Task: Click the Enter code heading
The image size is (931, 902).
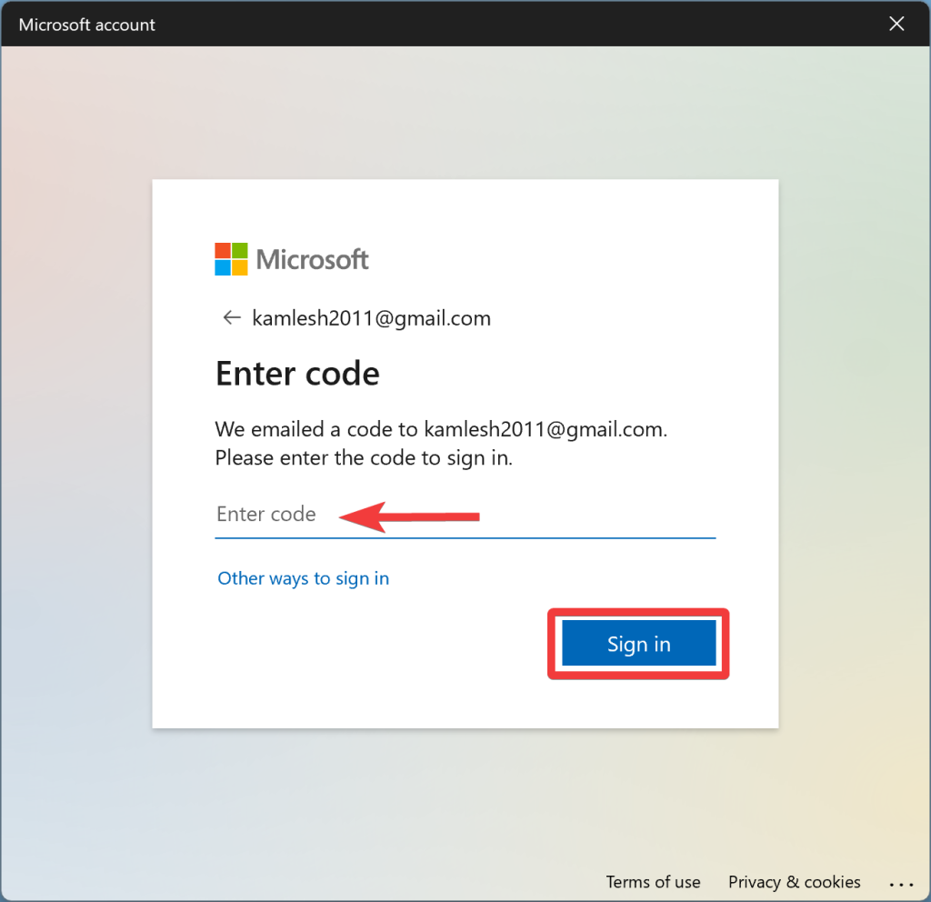Action: (x=297, y=373)
